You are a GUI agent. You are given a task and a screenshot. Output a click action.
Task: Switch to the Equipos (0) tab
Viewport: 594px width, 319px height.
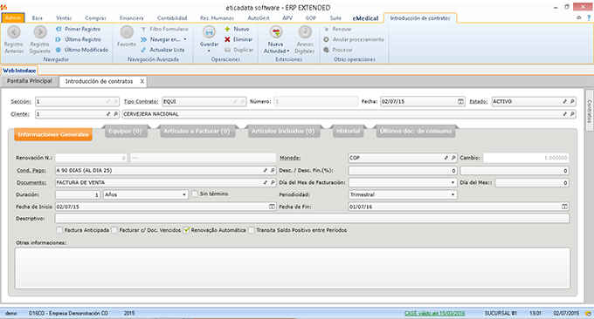pyautogui.click(x=126, y=131)
